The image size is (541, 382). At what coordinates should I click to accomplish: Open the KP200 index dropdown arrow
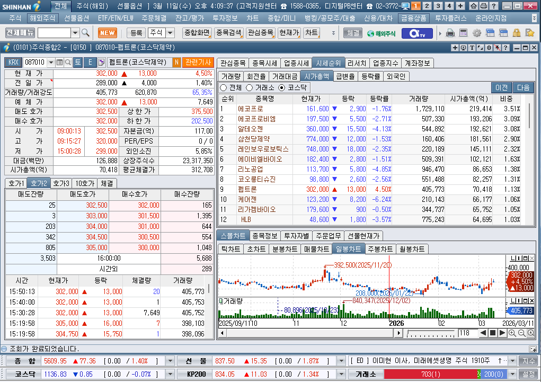pyautogui.click(x=341, y=374)
